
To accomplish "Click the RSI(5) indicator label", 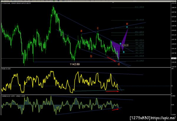I will 6,69.
